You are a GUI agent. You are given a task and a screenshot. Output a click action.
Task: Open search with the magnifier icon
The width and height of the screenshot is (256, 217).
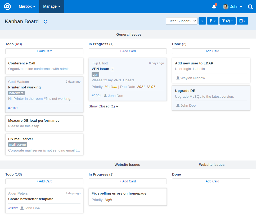[x=250, y=7]
